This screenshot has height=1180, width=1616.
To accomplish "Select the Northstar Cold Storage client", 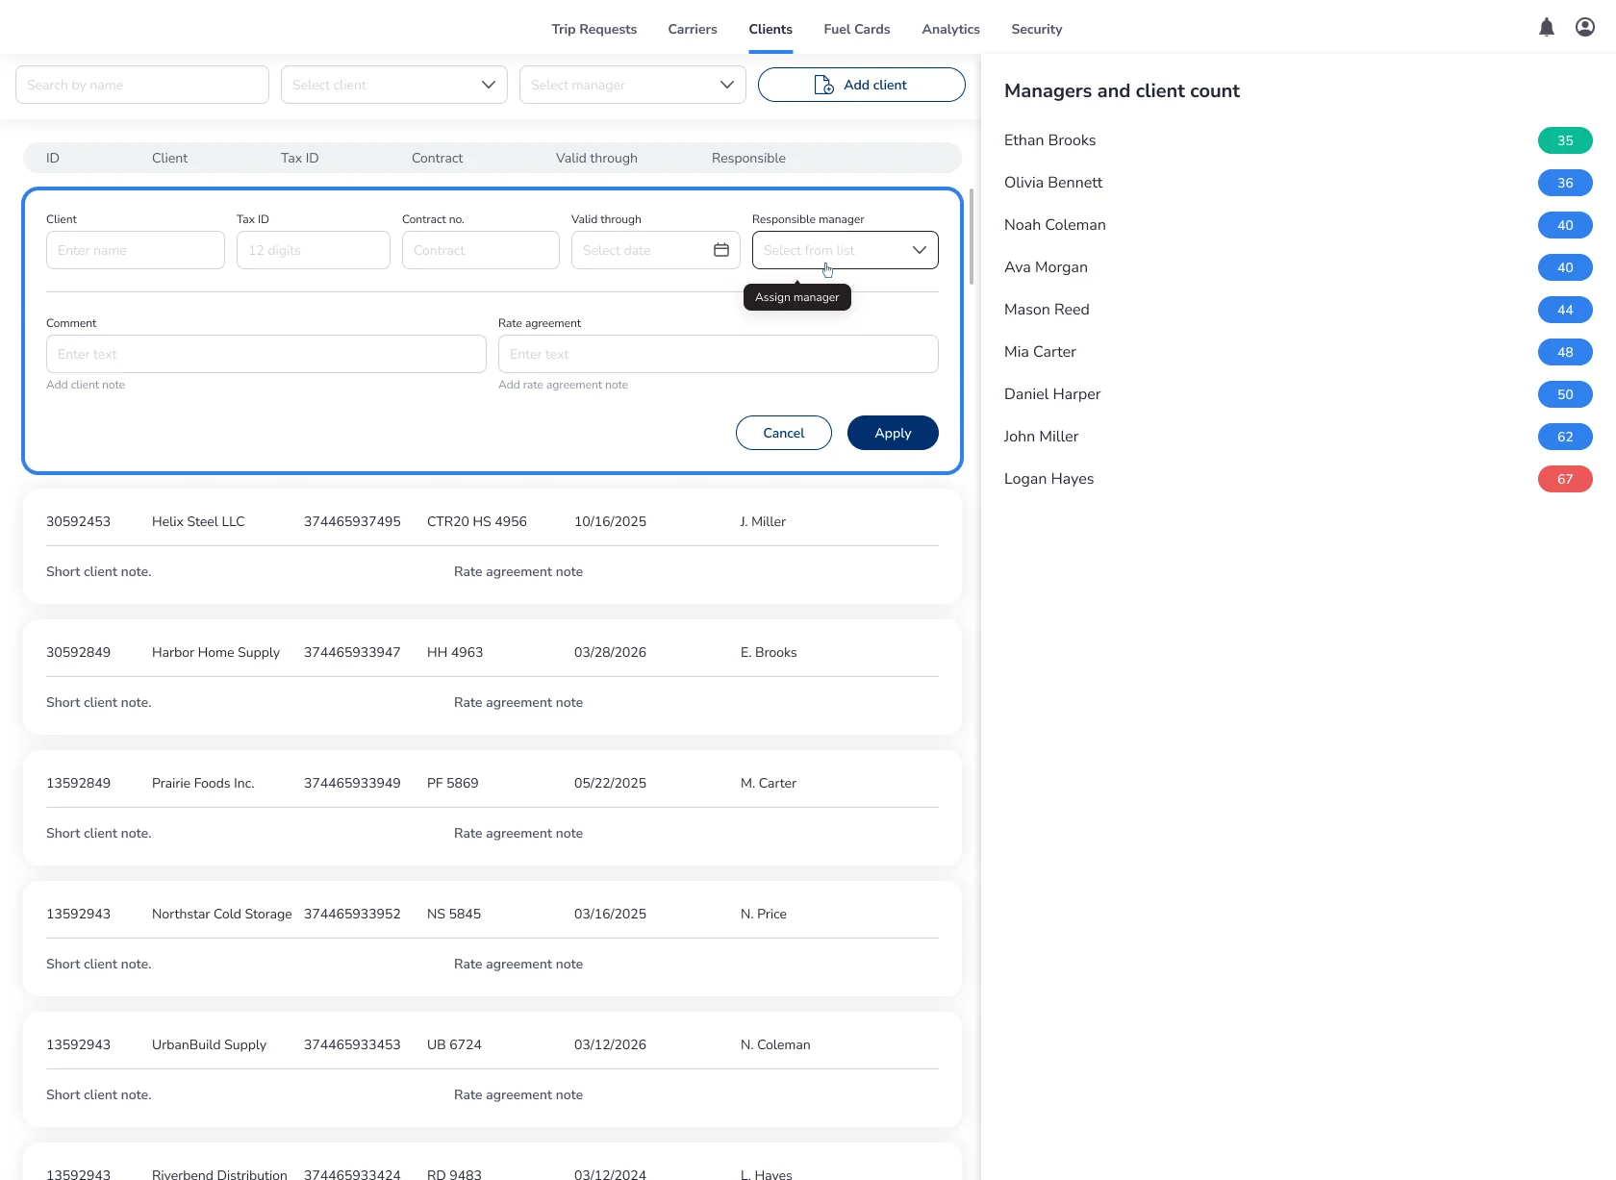I will coord(222,914).
